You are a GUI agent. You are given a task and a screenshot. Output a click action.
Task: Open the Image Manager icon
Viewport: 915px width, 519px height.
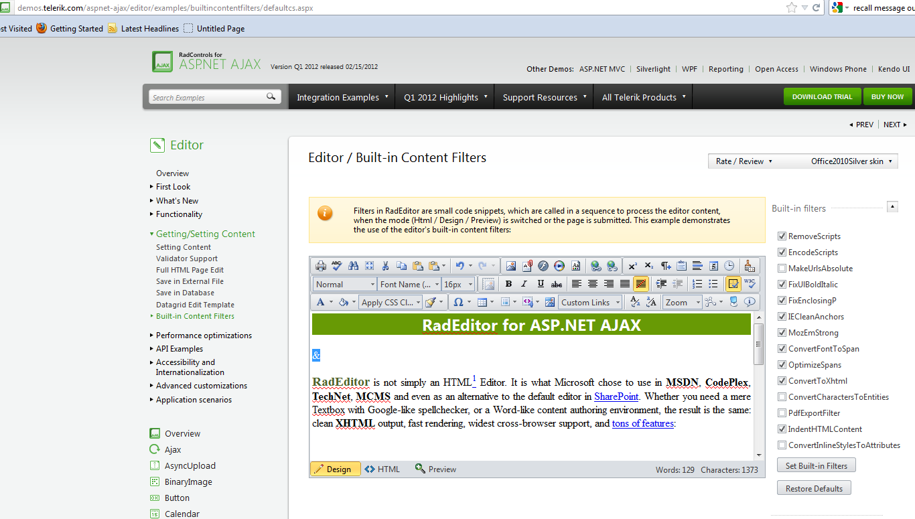click(x=511, y=266)
